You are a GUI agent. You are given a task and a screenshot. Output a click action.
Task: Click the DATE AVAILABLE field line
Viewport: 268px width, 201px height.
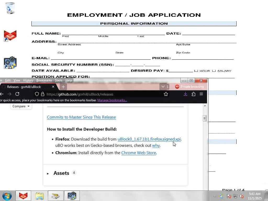(103, 71)
